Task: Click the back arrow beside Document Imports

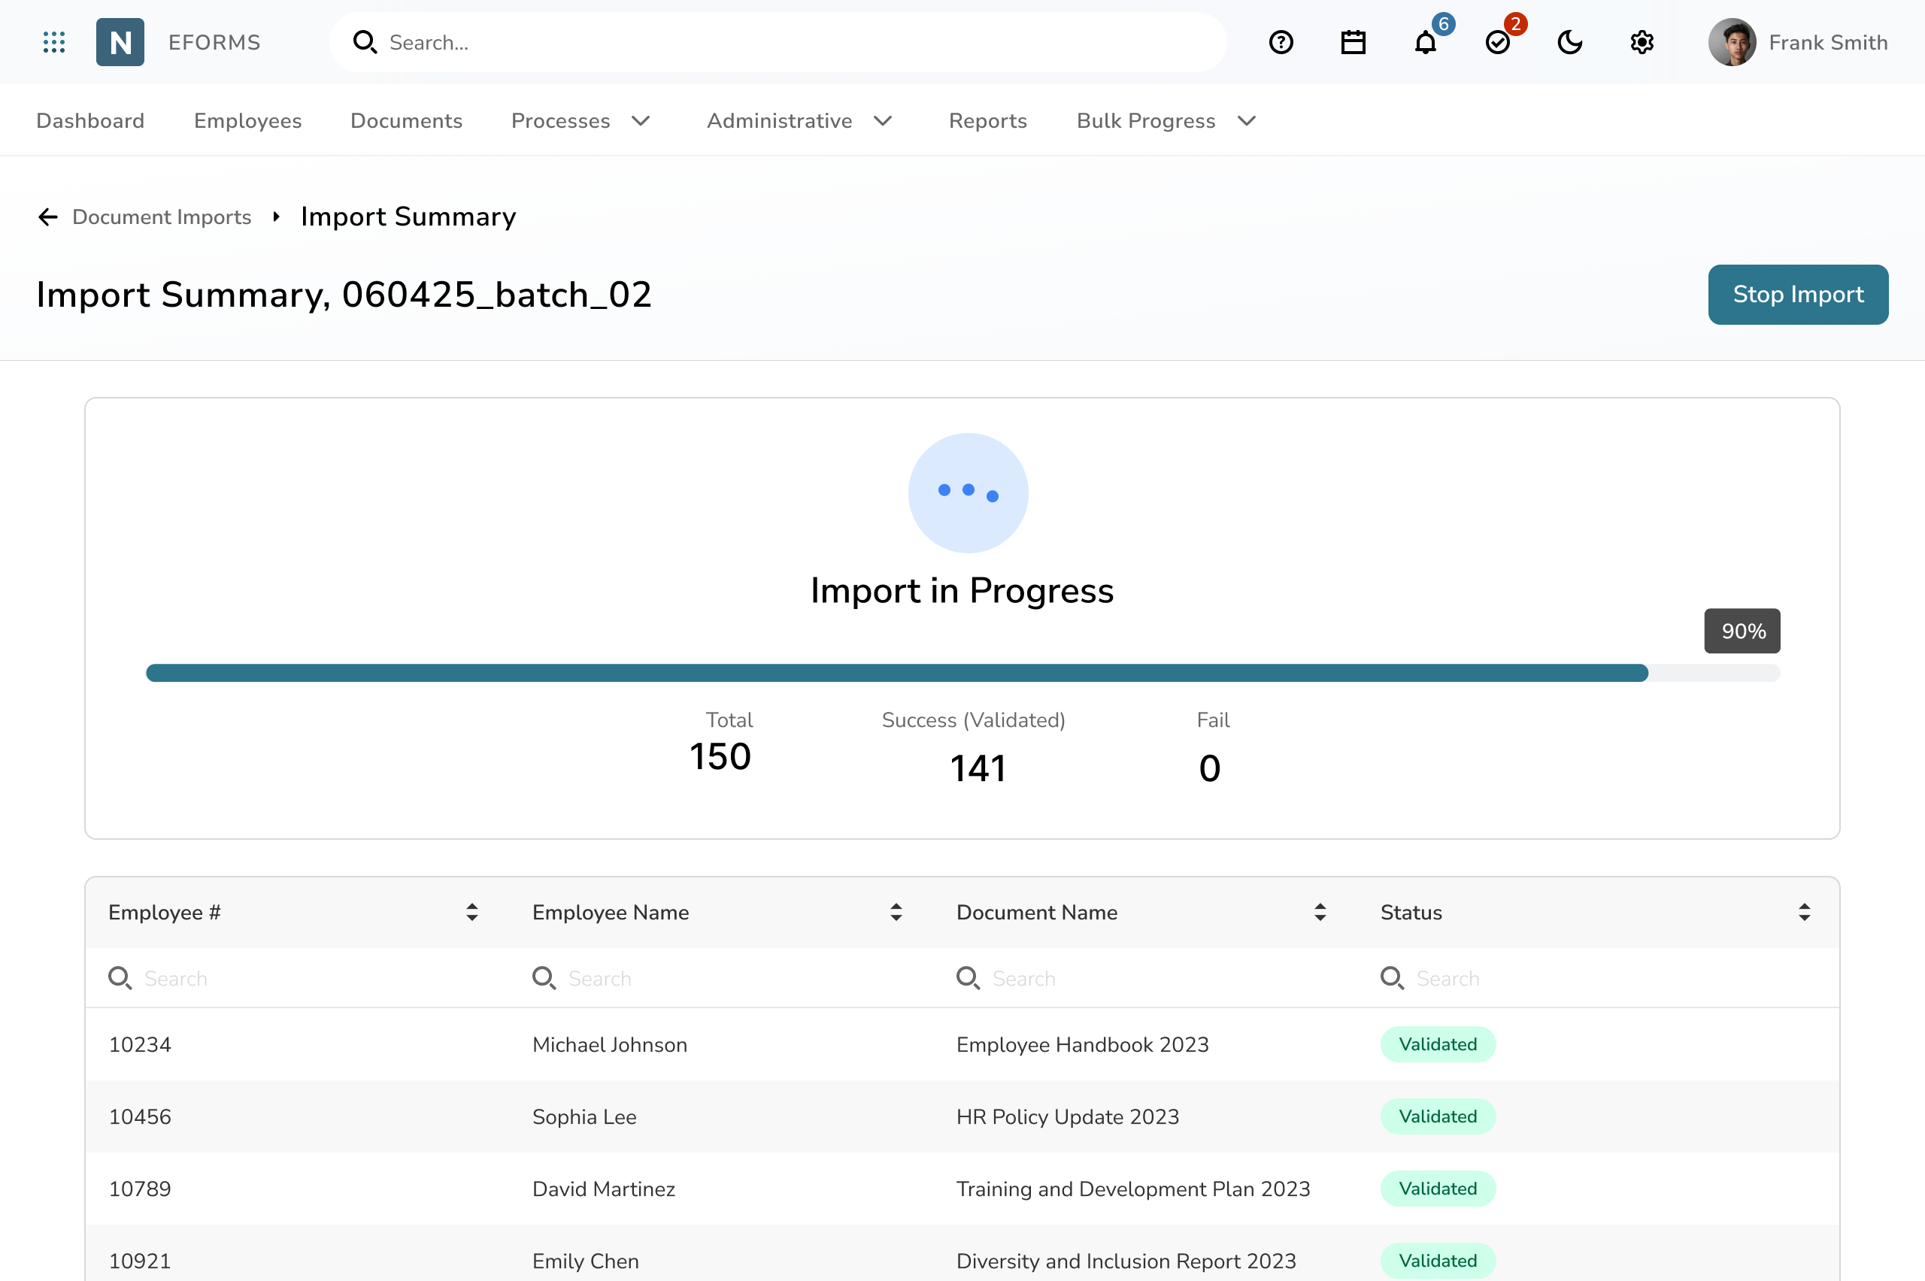Action: click(x=48, y=217)
